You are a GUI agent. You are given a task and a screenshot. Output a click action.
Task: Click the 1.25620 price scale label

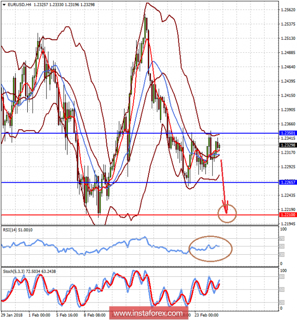click(288, 9)
